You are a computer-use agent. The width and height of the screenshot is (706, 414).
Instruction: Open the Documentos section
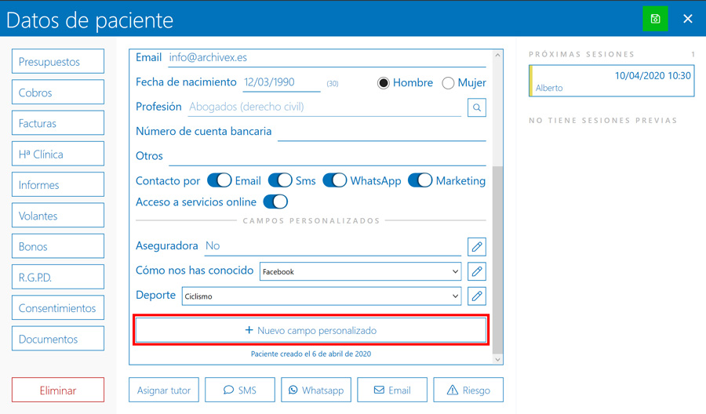(58, 339)
